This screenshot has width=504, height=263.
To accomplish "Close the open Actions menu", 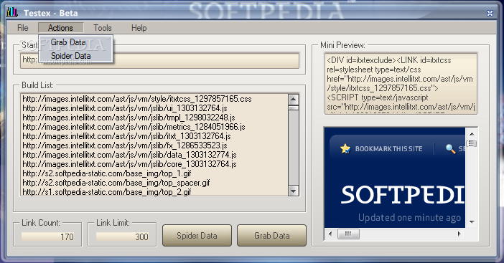I will coord(60,28).
